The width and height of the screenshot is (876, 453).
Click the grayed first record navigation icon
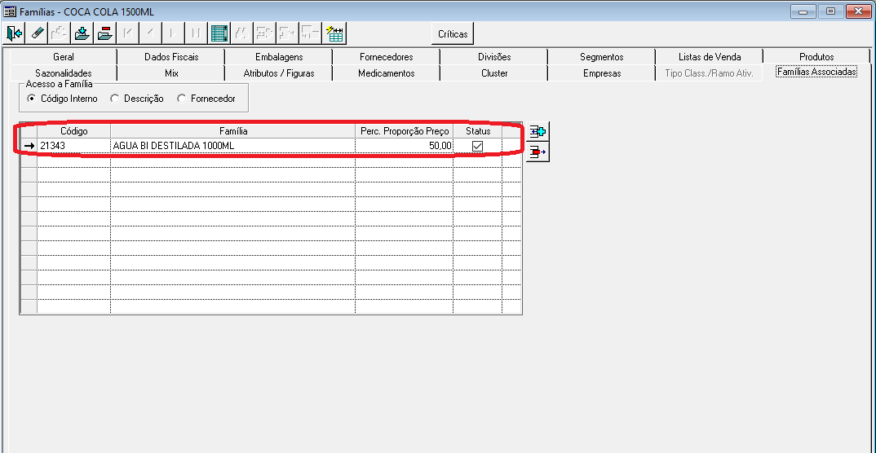click(x=128, y=33)
